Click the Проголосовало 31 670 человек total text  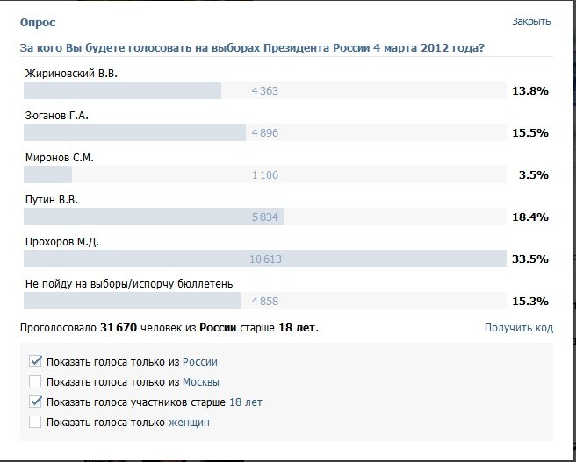click(x=169, y=328)
